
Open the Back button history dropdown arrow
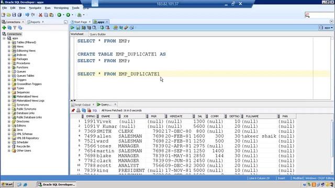pos(63,15)
